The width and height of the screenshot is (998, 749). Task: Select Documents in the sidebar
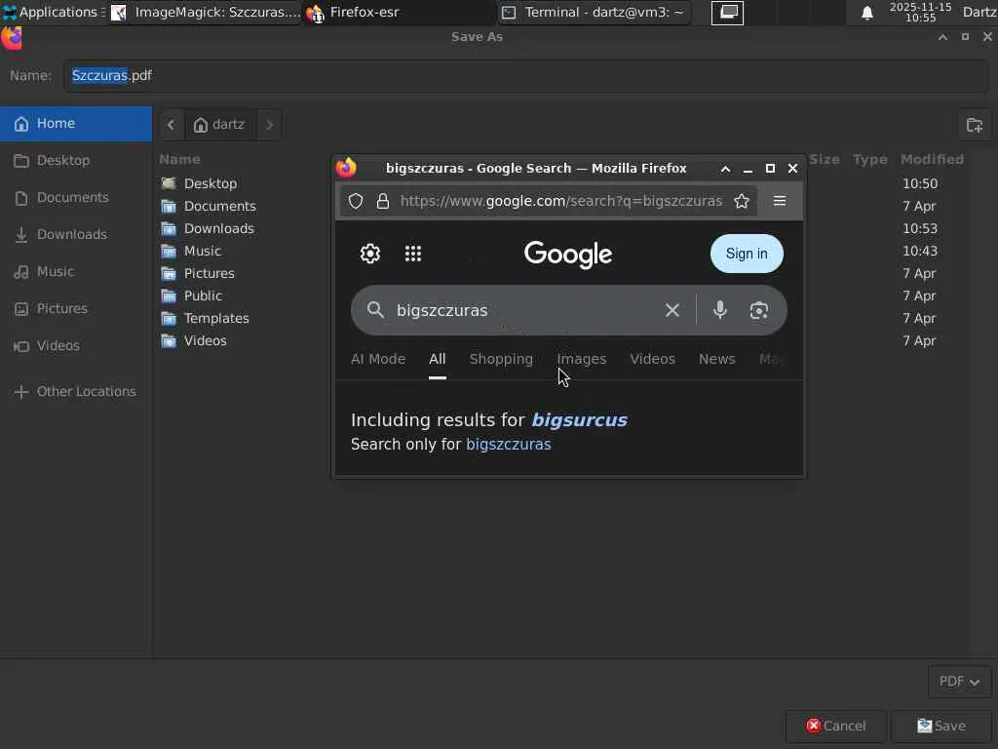point(76,197)
